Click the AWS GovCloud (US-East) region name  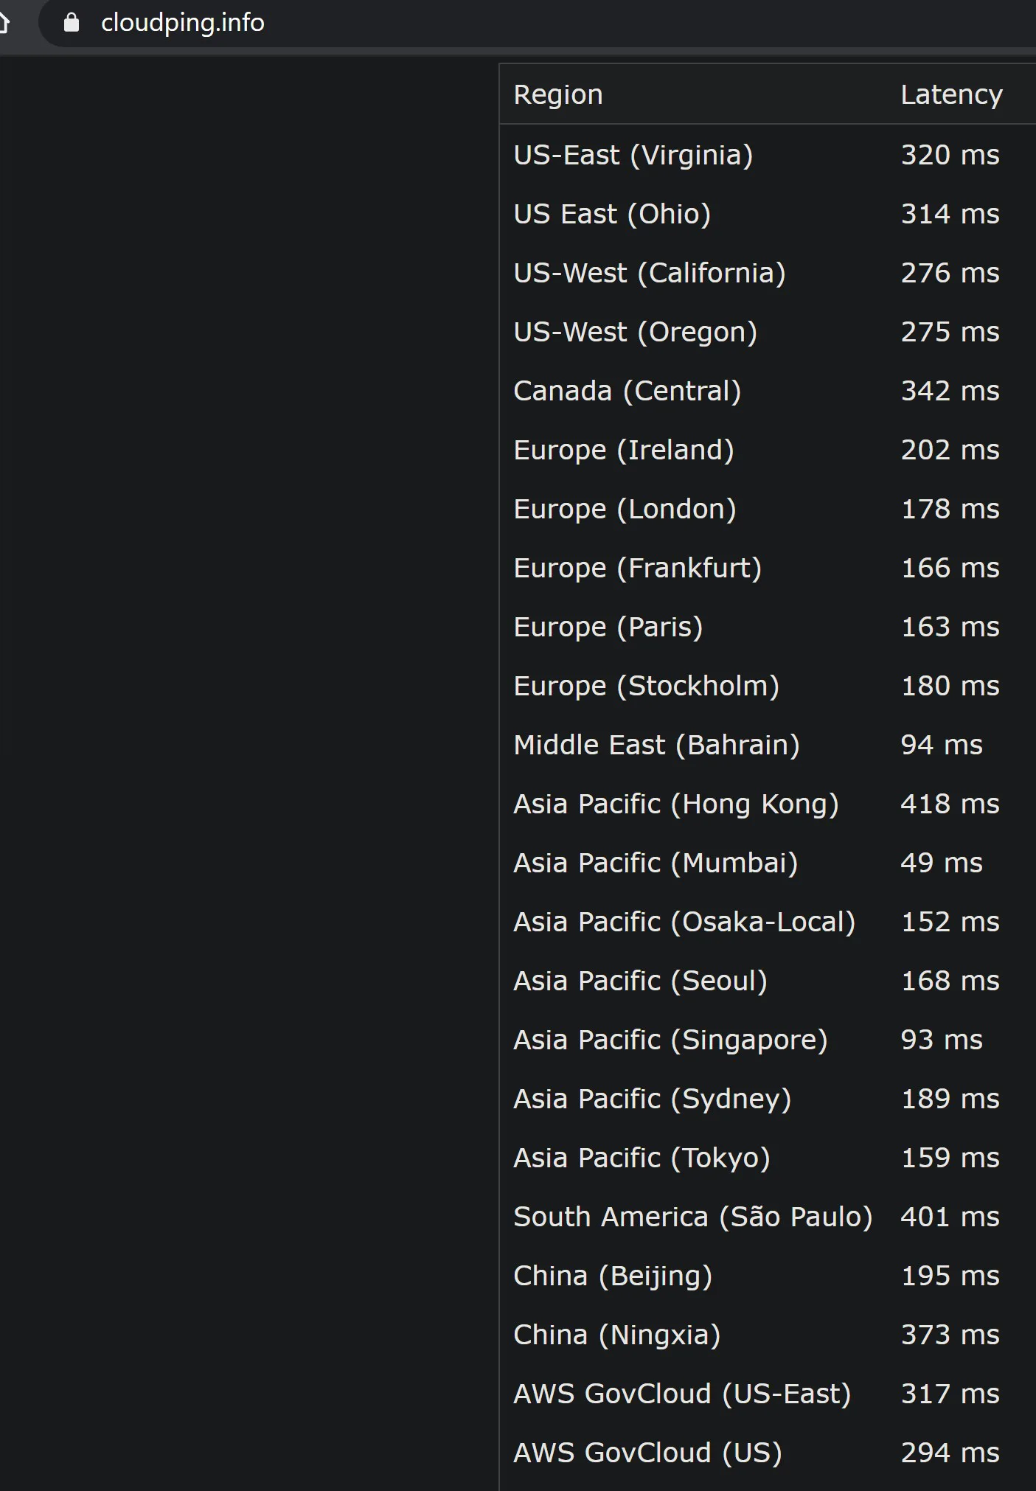point(682,1394)
